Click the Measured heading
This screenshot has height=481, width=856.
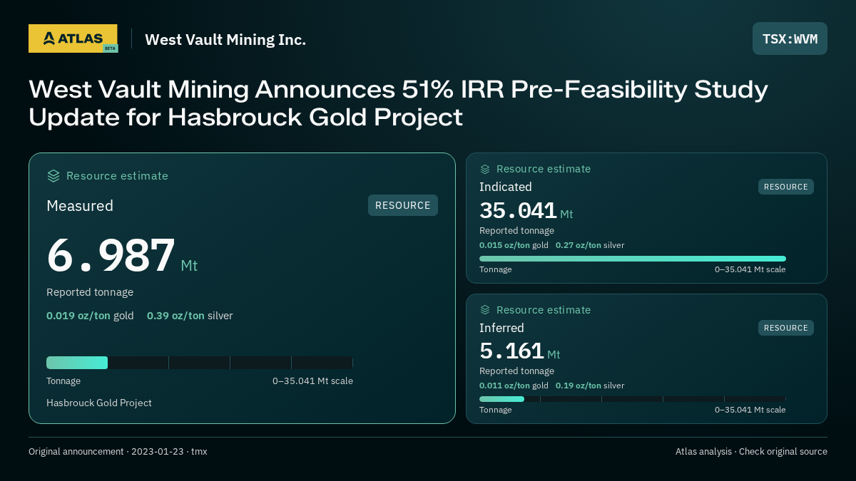coord(80,206)
